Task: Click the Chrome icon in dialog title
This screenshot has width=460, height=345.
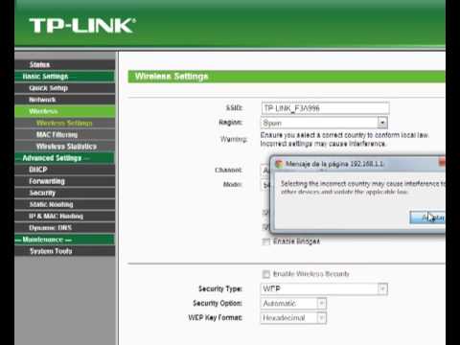Action: click(x=279, y=164)
